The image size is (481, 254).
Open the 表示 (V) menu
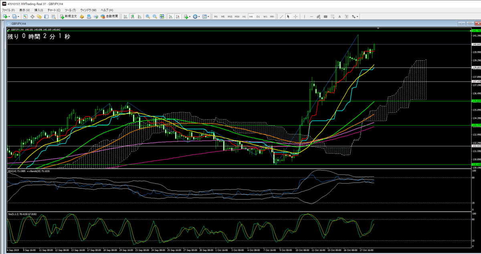(24, 10)
